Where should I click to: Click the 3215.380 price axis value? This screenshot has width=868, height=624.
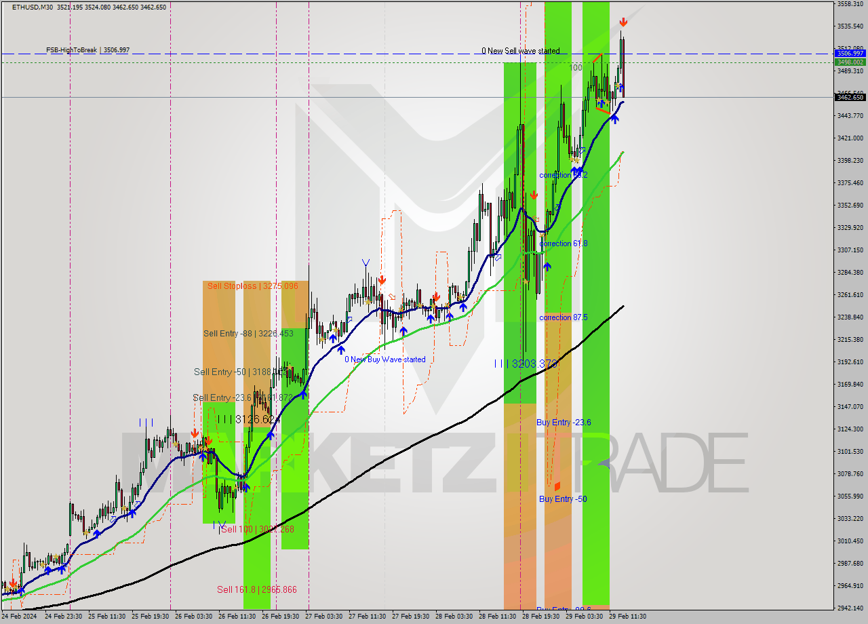(850, 340)
